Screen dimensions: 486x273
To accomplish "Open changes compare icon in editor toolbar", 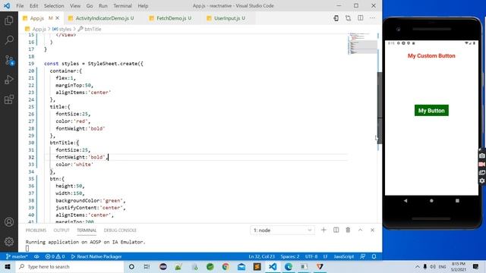I will (348, 18).
